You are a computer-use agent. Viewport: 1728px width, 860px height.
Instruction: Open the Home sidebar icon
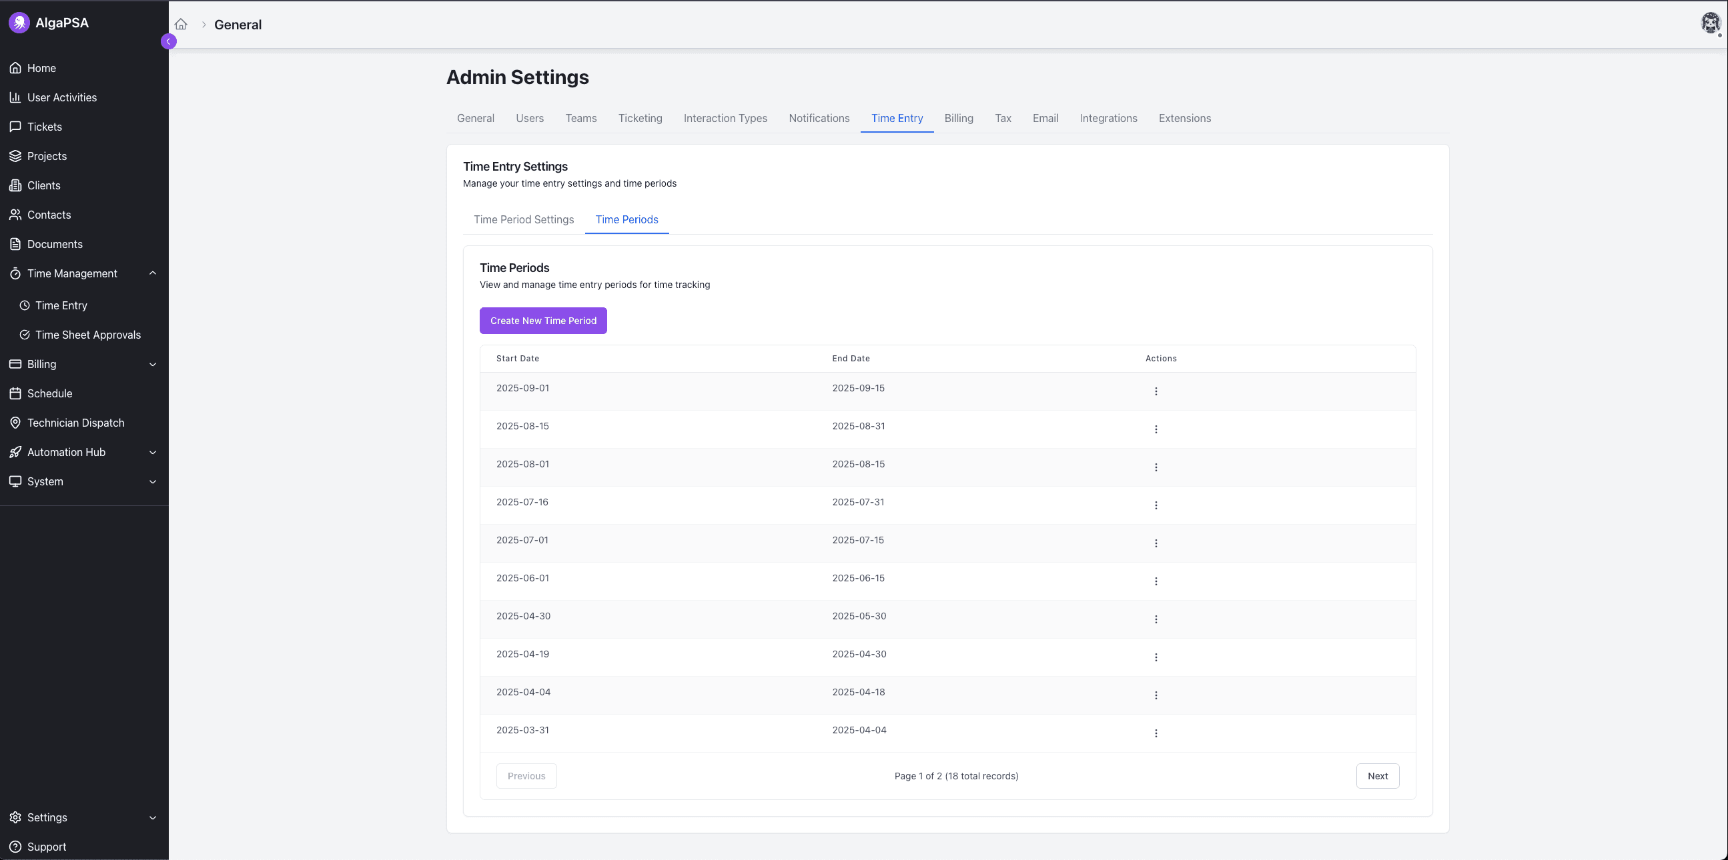coord(16,68)
